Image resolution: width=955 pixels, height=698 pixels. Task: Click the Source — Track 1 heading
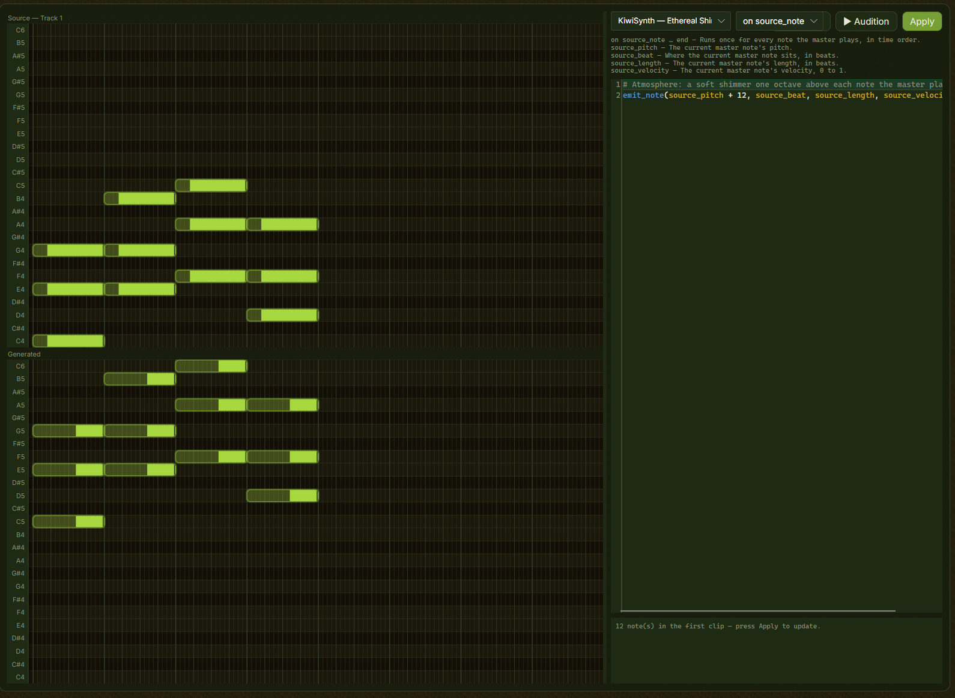point(35,18)
